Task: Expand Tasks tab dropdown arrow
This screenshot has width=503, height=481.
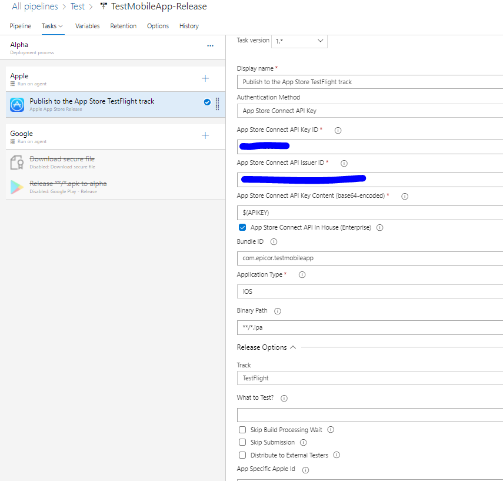Action: point(61,26)
